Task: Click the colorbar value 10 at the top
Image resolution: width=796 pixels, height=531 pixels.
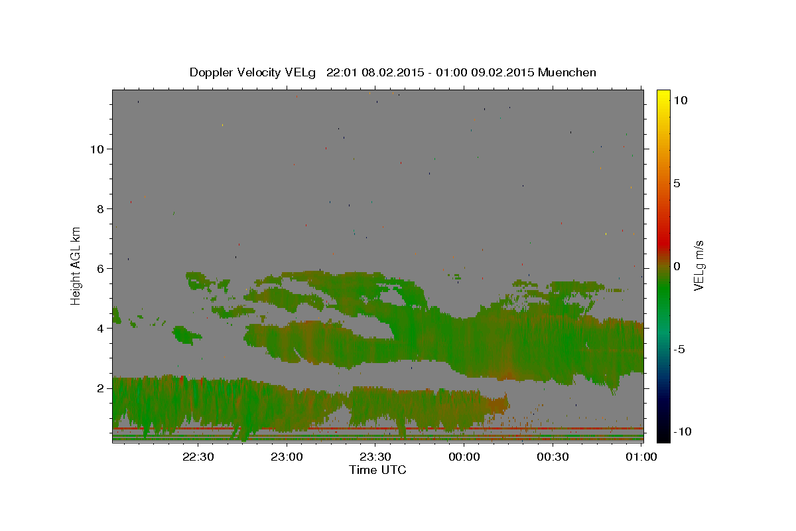Action: [681, 100]
